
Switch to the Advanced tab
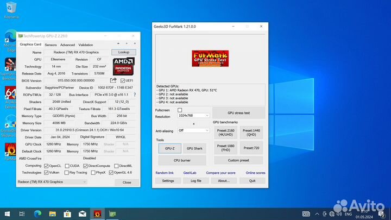click(67, 45)
